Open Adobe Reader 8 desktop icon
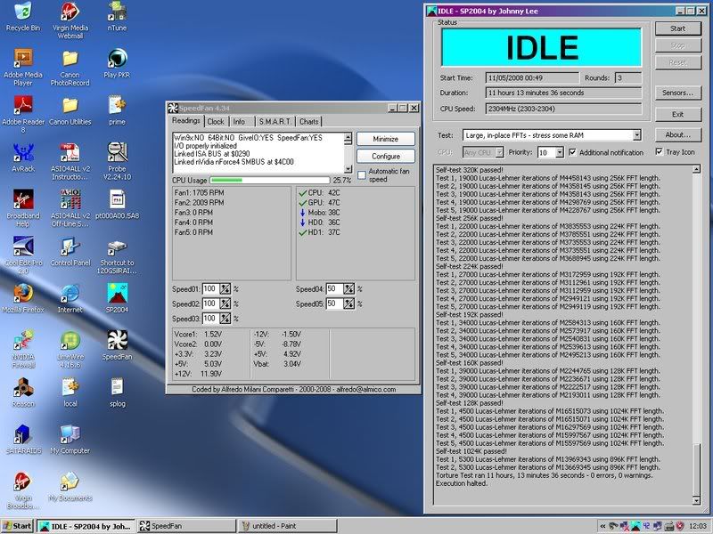Image resolution: width=713 pixels, height=534 pixels. click(23, 115)
